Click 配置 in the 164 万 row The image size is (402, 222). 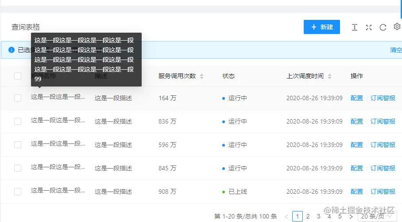[357, 98]
